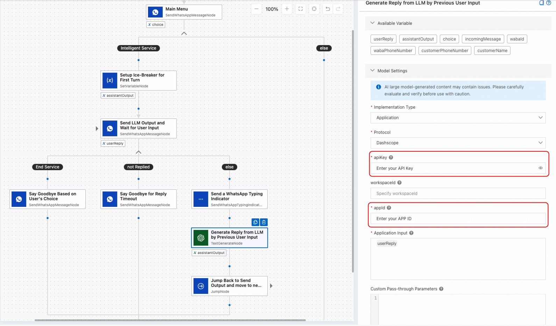The image size is (556, 326).
Task: Toggle API key visibility eye icon
Action: click(x=540, y=168)
